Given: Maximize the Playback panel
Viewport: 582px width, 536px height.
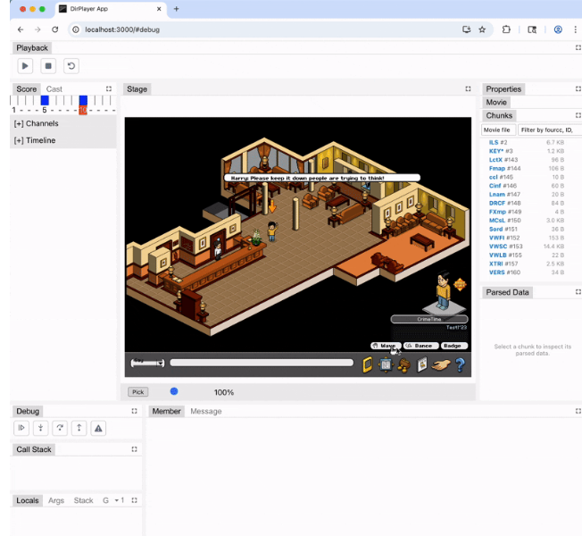Looking at the screenshot, I should pyautogui.click(x=578, y=47).
